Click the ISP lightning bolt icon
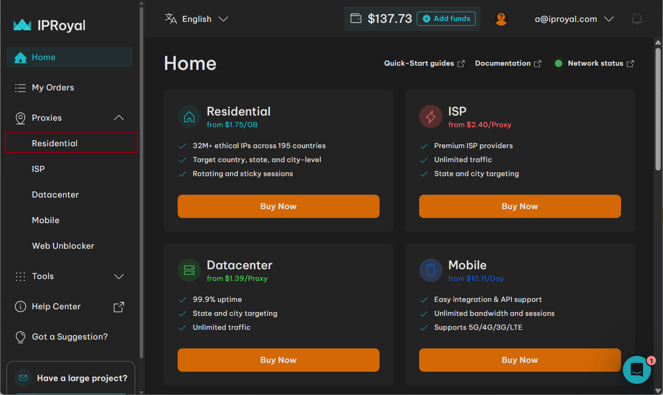Image resolution: width=663 pixels, height=395 pixels. pos(431,116)
